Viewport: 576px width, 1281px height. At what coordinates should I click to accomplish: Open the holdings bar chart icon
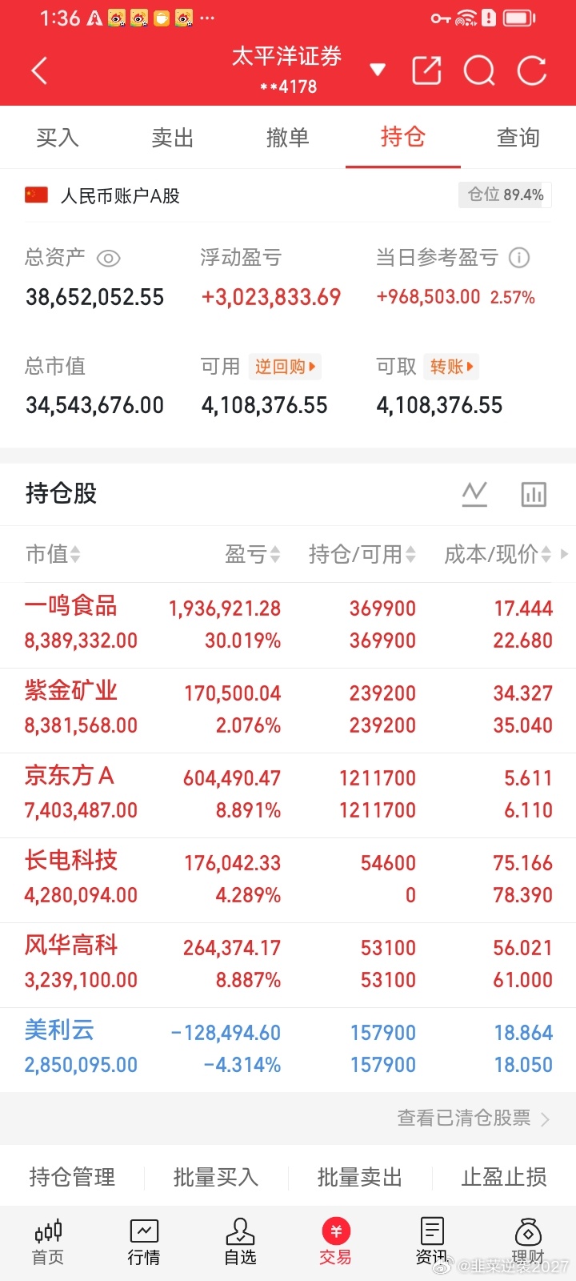coord(534,494)
